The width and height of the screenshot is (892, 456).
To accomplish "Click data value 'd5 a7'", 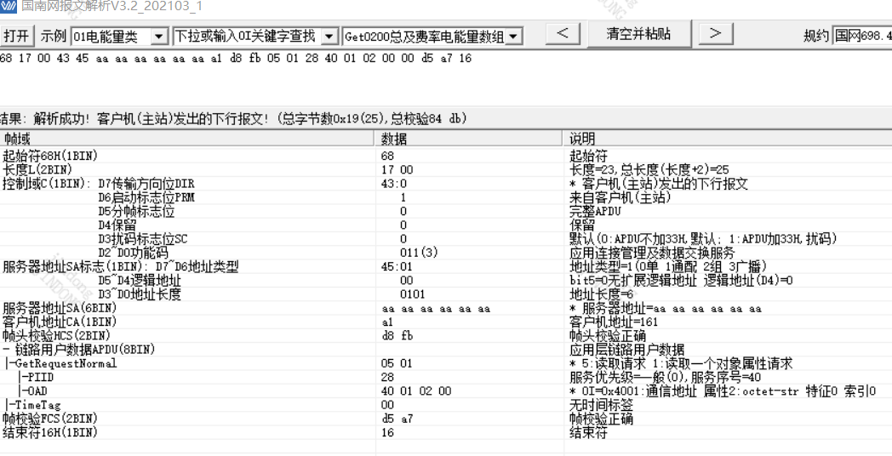I will [397, 419].
